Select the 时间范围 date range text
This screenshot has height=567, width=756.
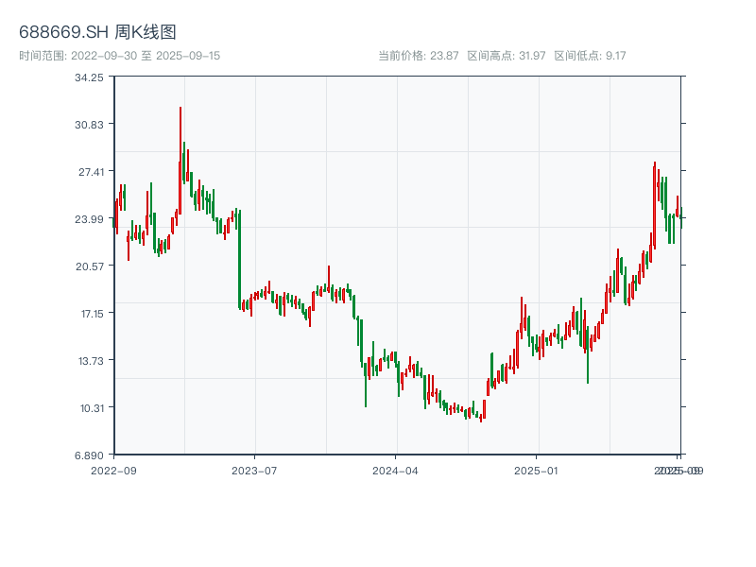119,56
